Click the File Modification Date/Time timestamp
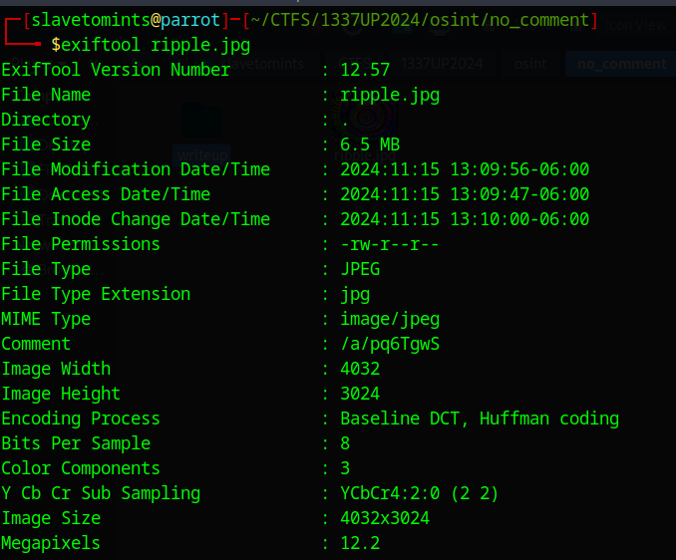Screen dimensions: 676x560 465,169
